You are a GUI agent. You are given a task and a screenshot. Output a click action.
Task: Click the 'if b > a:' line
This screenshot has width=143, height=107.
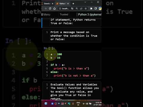pyautogui.click(x=58, y=65)
